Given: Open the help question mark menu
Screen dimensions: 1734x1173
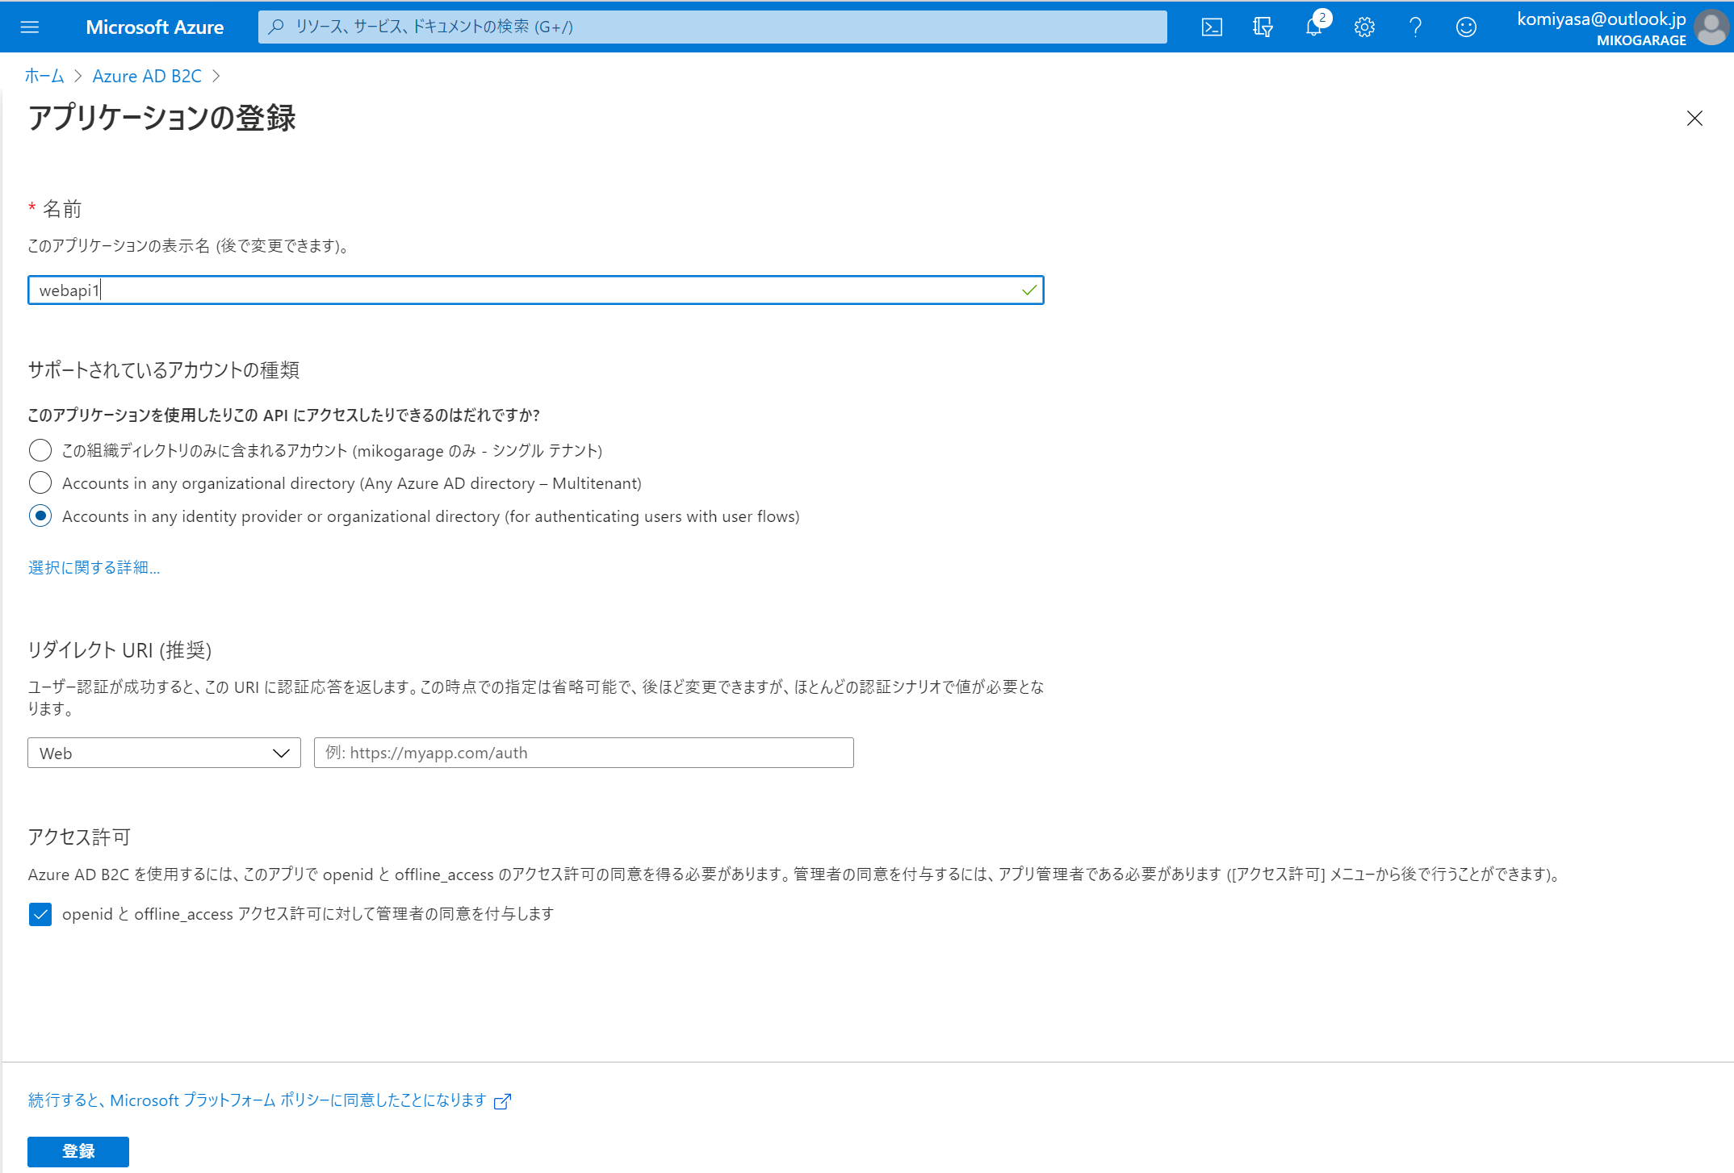Looking at the screenshot, I should coord(1415,27).
